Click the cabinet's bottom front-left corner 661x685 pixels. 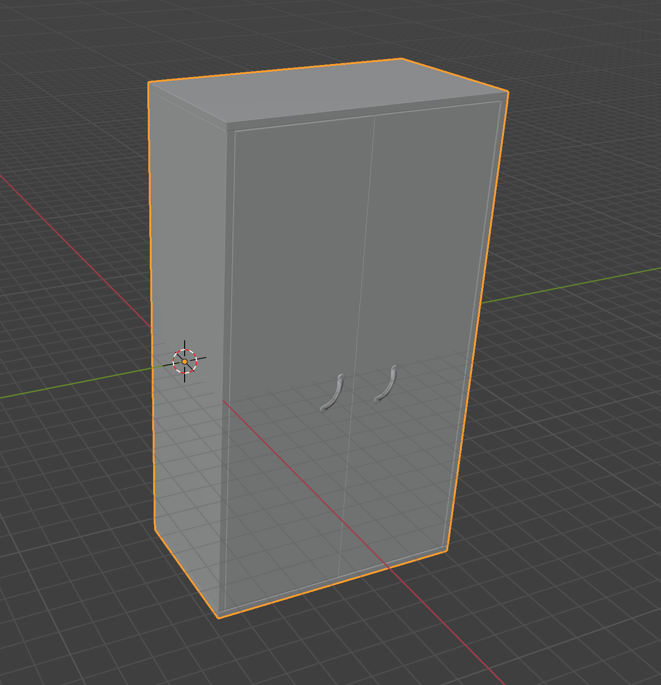pyautogui.click(x=219, y=617)
